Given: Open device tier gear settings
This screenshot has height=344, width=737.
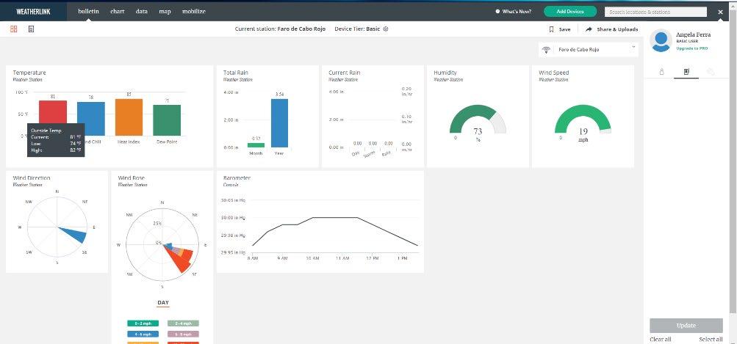Looking at the screenshot, I should click(x=386, y=29).
